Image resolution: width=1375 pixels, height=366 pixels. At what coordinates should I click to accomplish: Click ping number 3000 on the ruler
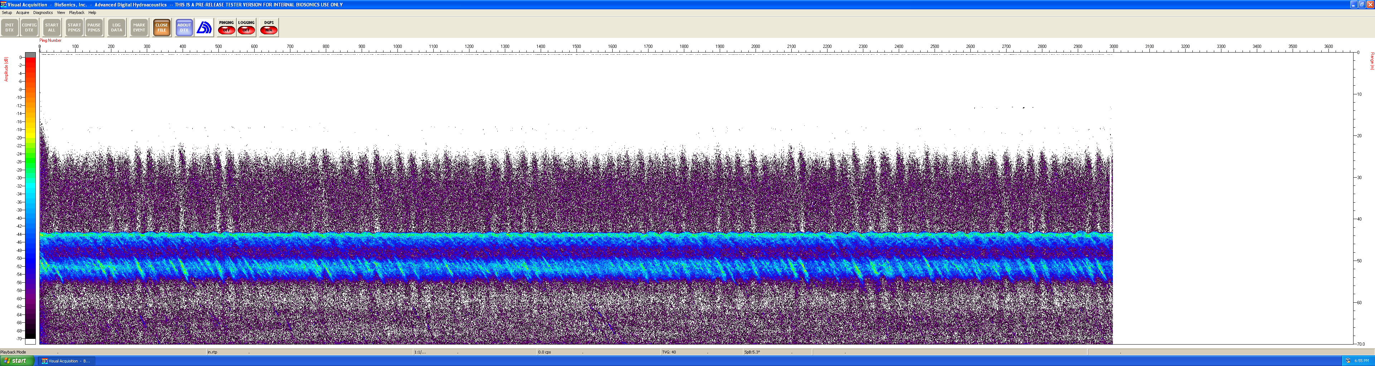click(x=1114, y=46)
